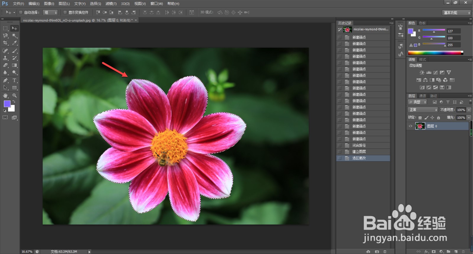
Task: Add layer style fx button
Action: [x=426, y=252]
